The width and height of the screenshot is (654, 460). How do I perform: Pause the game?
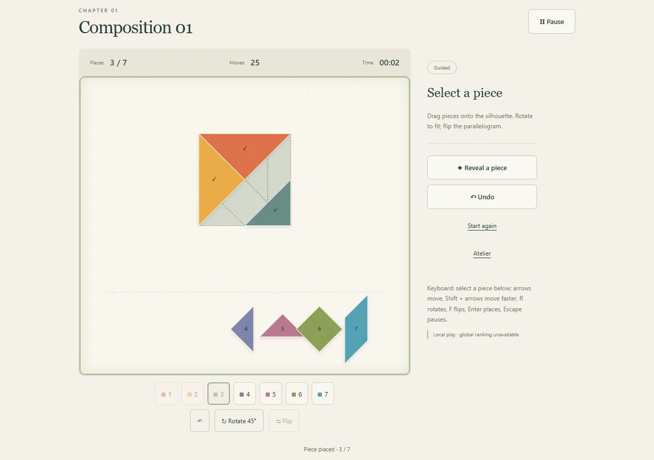pos(552,21)
